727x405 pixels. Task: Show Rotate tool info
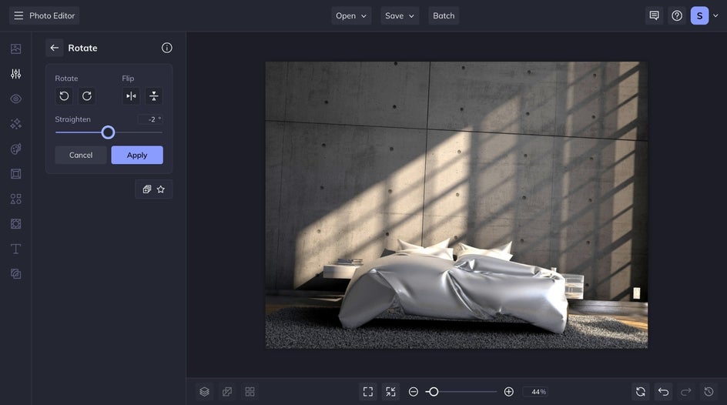point(167,48)
